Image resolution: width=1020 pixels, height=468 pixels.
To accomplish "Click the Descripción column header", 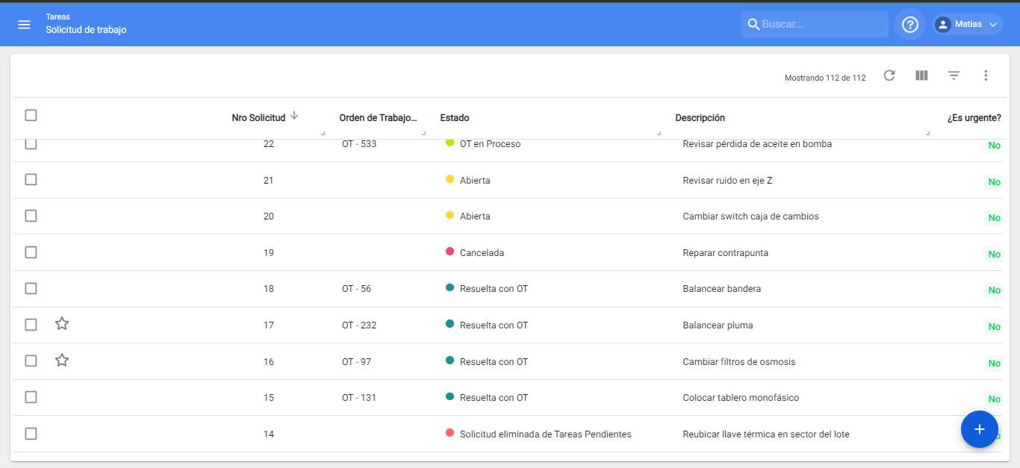I will 700,118.
